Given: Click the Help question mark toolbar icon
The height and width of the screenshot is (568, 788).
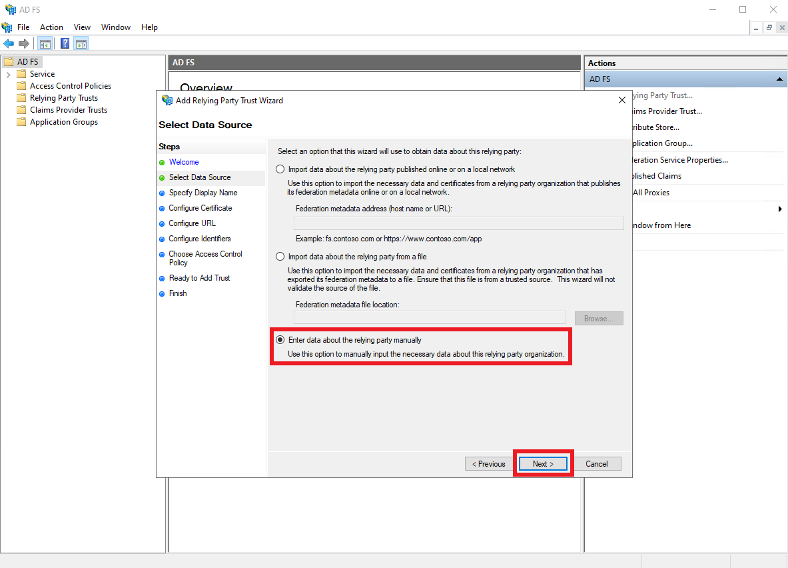Looking at the screenshot, I should [65, 44].
